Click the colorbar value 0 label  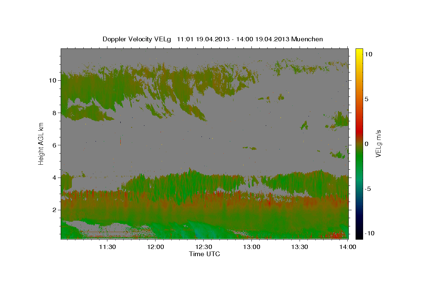coord(367,144)
